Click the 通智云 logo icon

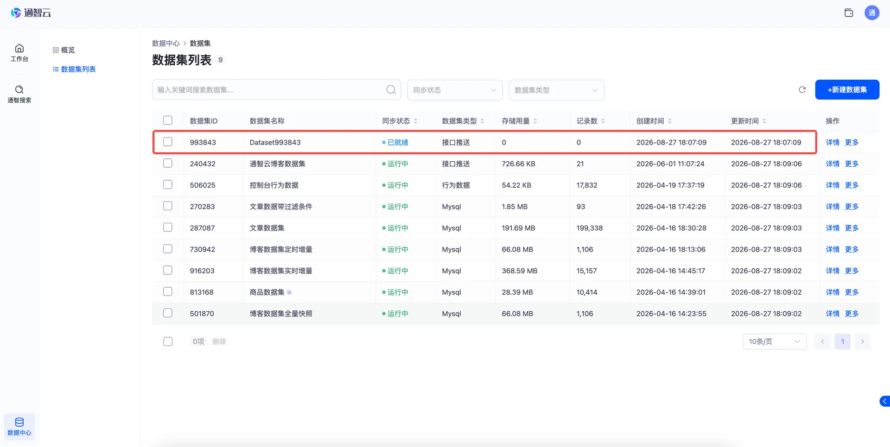(16, 13)
